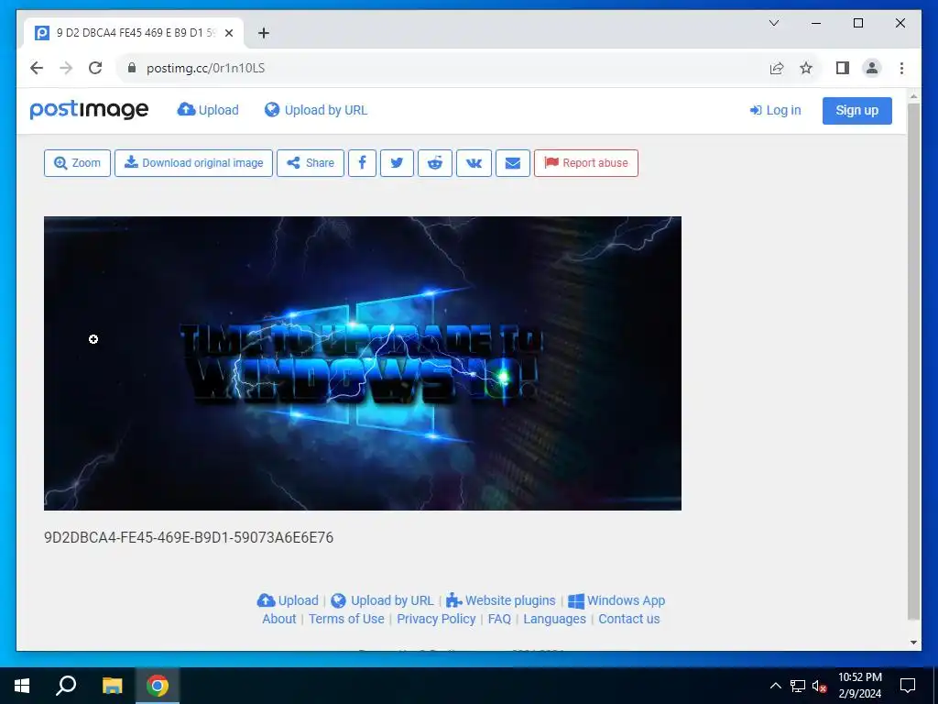The width and height of the screenshot is (938, 704).
Task: Click the postimage logo
Action: coord(89,110)
